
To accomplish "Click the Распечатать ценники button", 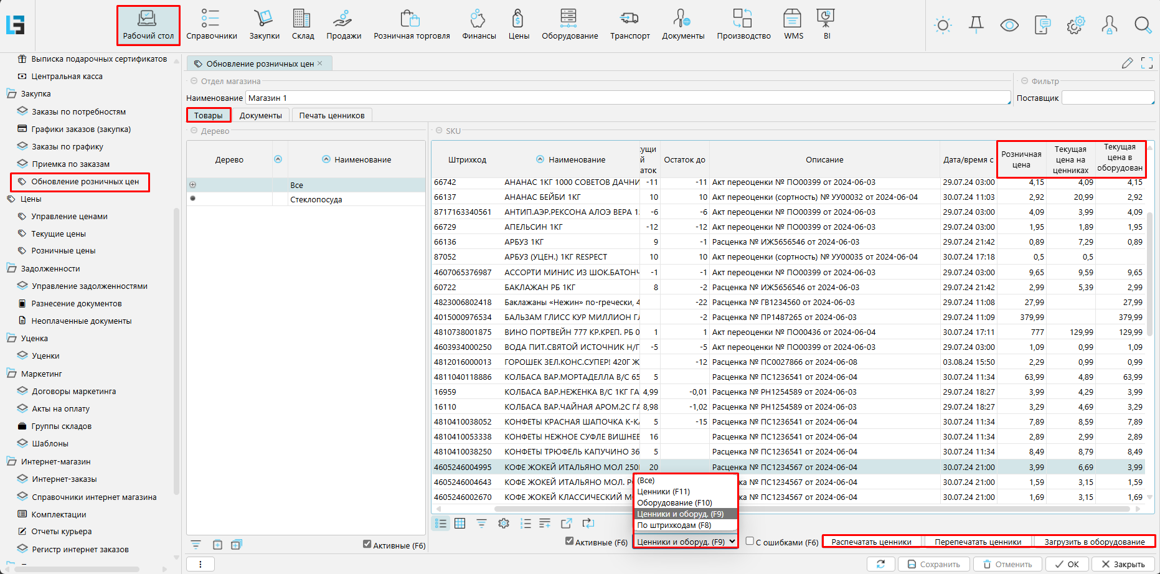I will point(871,542).
